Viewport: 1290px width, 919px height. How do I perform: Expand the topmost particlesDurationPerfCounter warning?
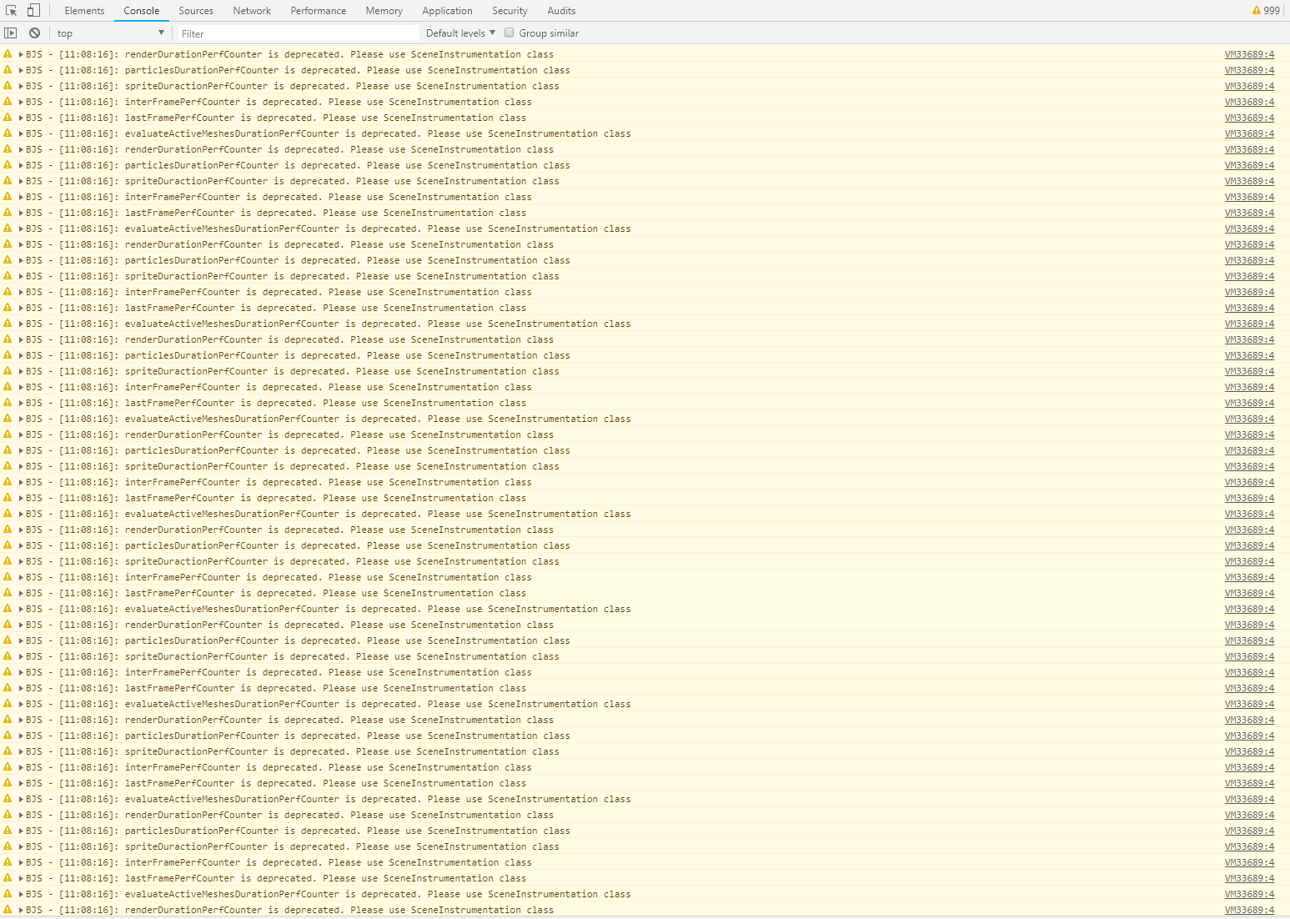pyautogui.click(x=21, y=70)
